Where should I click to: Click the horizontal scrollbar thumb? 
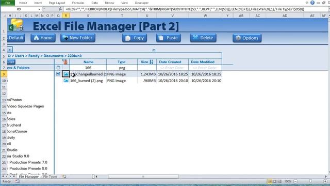pos(143,177)
